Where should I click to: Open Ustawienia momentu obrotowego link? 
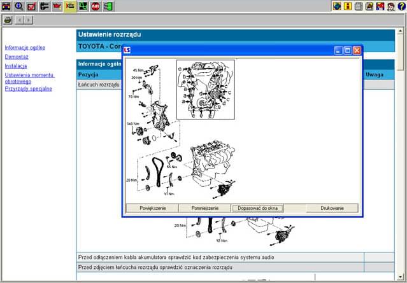pos(29,78)
